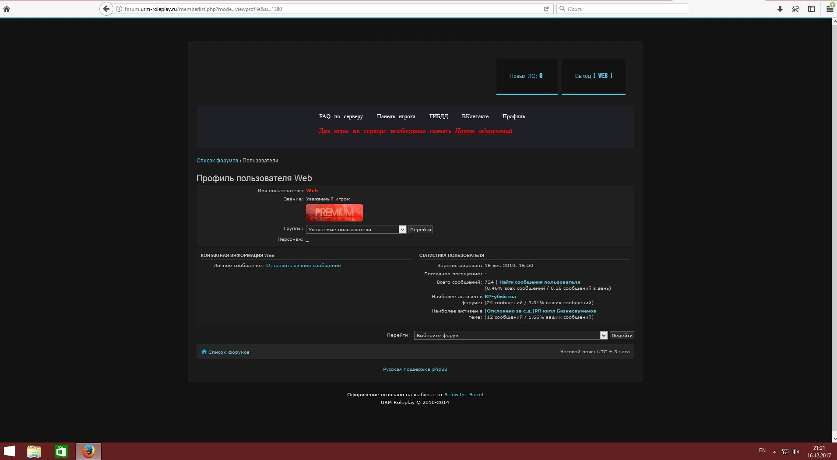The width and height of the screenshot is (837, 460).
Task: Click the page scrollbar up arrow
Action: (x=834, y=21)
